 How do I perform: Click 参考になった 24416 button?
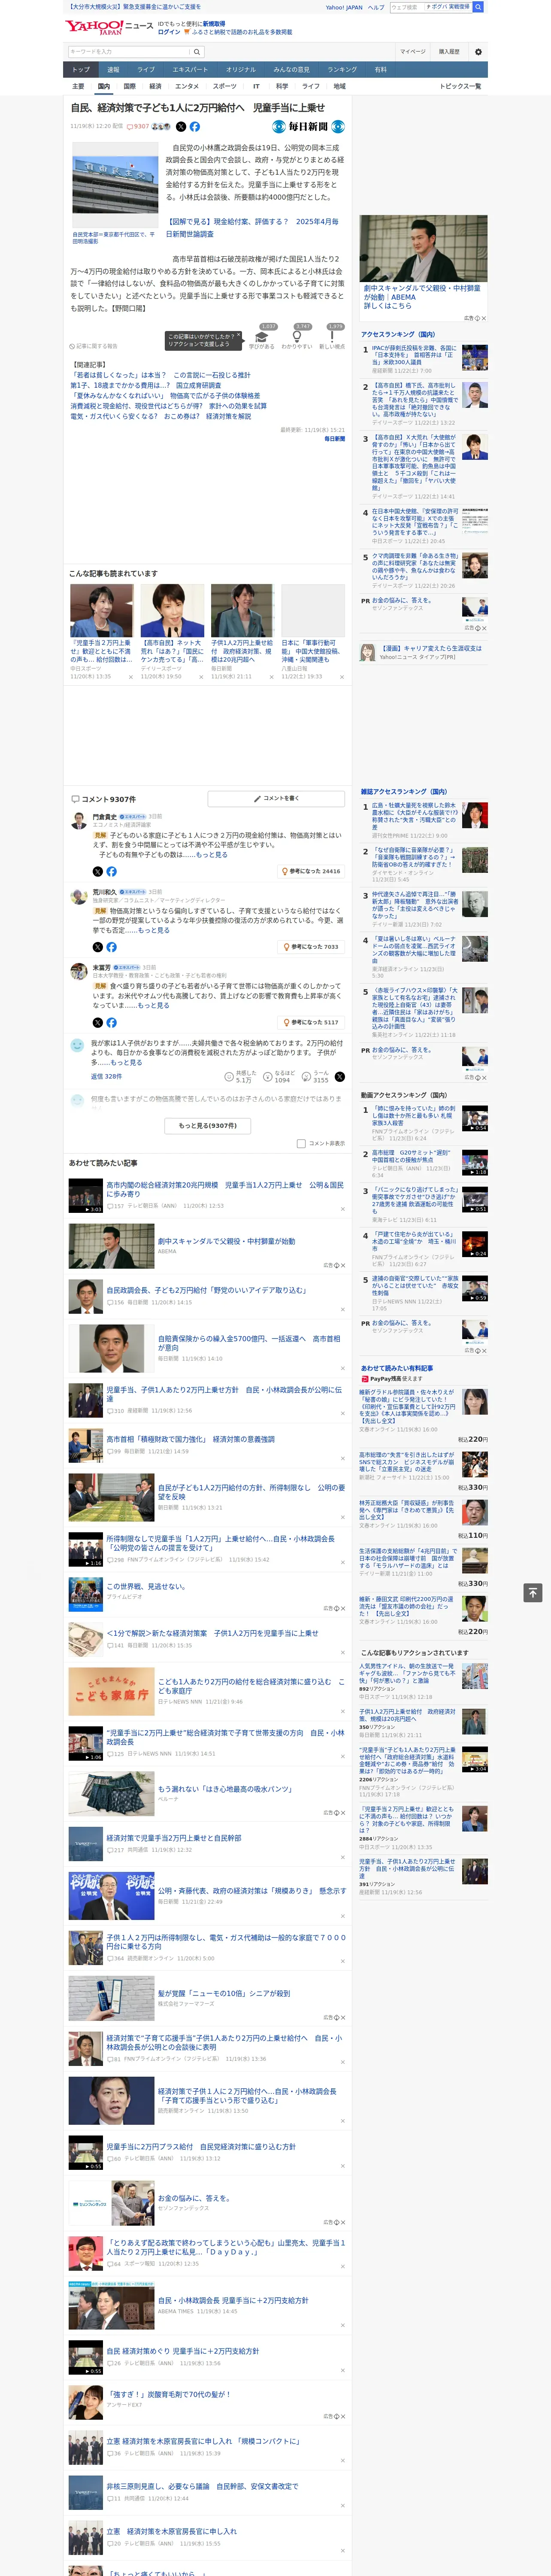tap(312, 871)
